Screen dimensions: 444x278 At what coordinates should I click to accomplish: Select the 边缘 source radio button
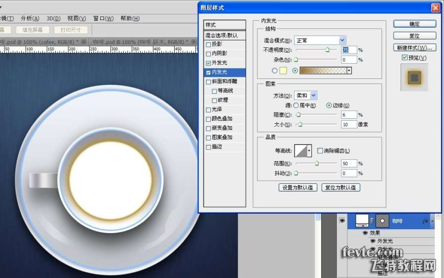pos(329,105)
